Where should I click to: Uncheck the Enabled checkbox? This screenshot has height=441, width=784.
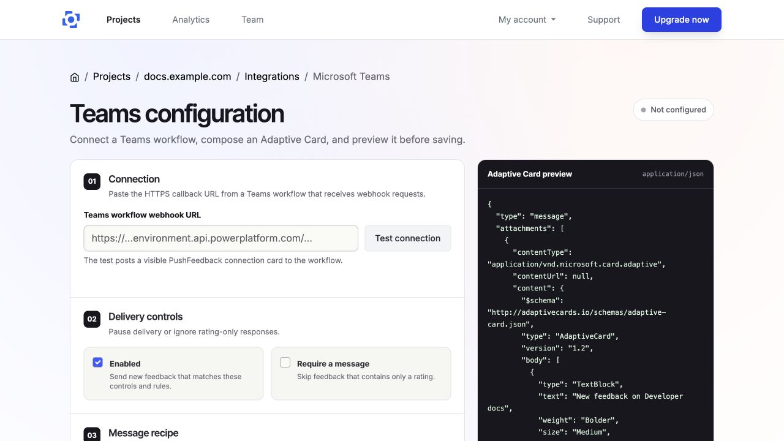[98, 363]
